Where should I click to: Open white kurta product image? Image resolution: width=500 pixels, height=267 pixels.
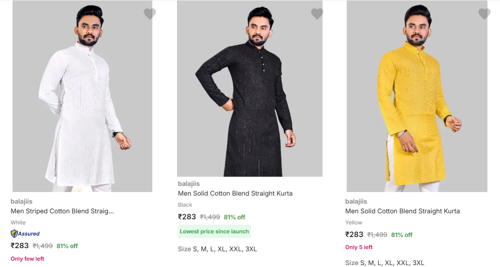82,97
